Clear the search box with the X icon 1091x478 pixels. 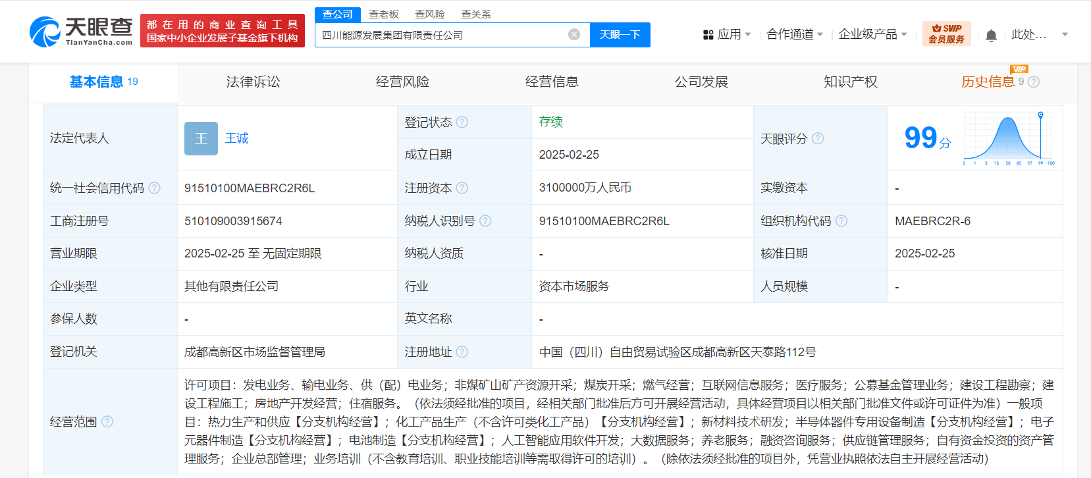click(574, 34)
